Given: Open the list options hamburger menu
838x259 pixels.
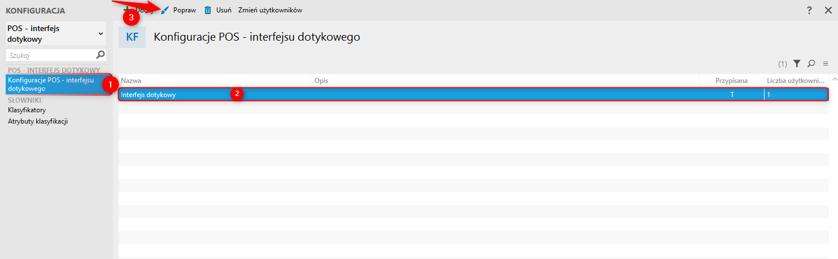Looking at the screenshot, I should (826, 64).
